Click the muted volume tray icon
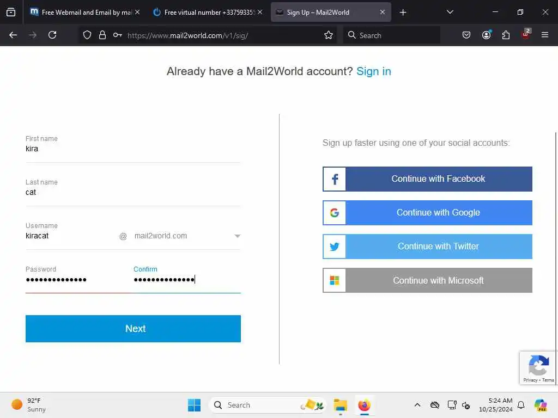The image size is (558, 418). coord(466,405)
